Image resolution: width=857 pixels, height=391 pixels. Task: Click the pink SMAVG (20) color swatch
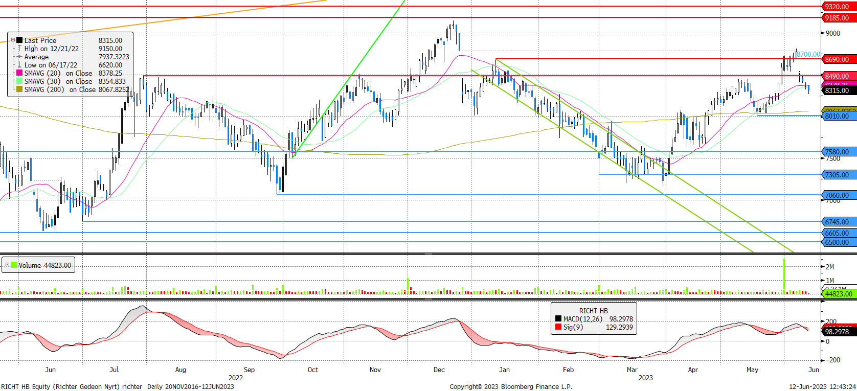19,73
